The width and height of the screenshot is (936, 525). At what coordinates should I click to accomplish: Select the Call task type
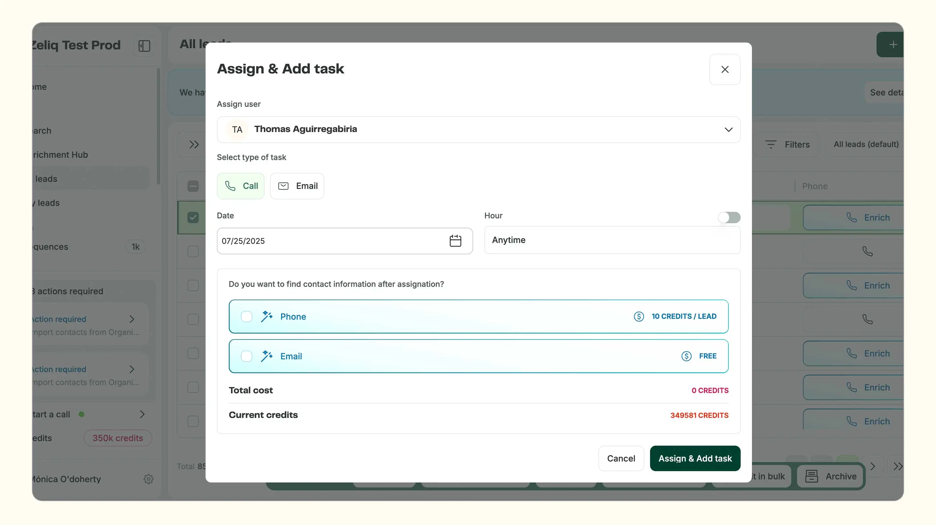click(241, 186)
